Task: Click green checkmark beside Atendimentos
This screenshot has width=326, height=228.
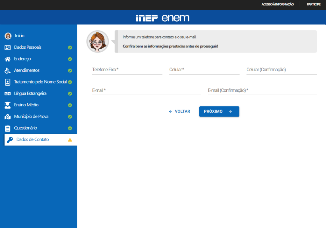Action: point(70,71)
